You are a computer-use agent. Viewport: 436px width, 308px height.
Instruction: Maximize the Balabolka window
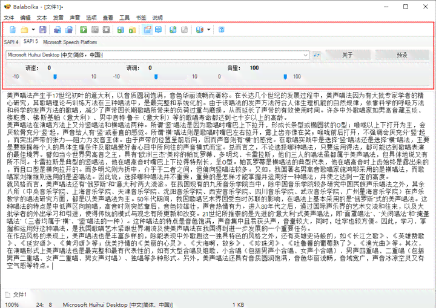tap(405, 7)
